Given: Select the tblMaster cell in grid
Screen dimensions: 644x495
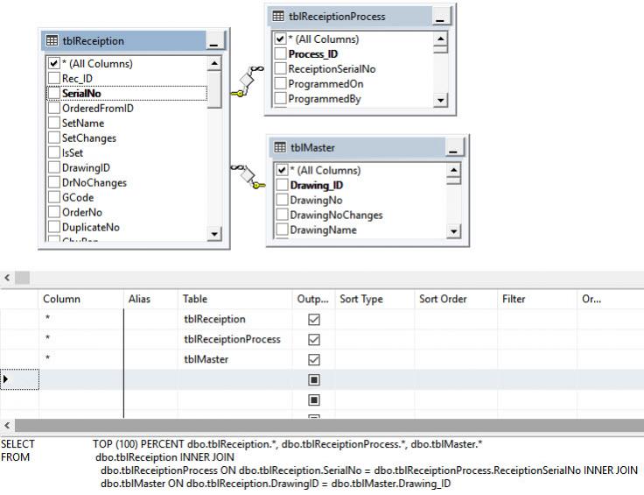Looking at the screenshot, I should pos(235,360).
